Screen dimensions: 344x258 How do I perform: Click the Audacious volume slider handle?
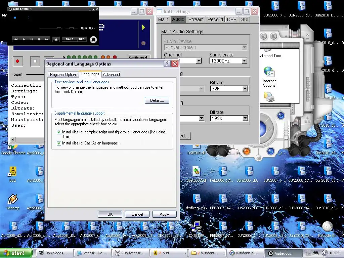click(x=72, y=28)
